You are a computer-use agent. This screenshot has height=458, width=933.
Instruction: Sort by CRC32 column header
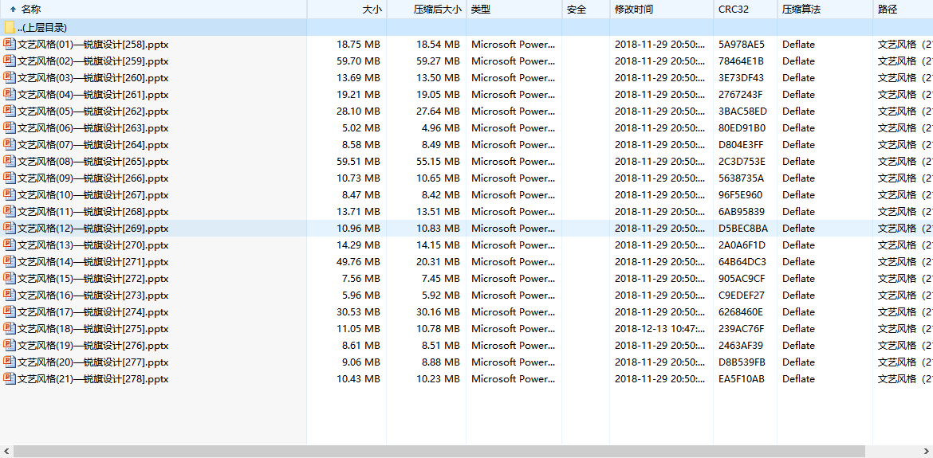click(746, 9)
